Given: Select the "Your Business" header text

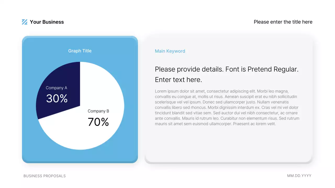Looking at the screenshot, I should coord(47,22).
